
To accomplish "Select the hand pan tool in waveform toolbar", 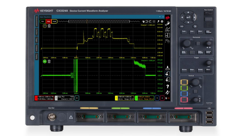I will coord(143,21).
